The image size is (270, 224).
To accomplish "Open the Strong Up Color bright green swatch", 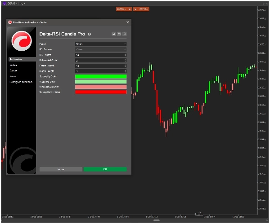I will (x=101, y=76).
